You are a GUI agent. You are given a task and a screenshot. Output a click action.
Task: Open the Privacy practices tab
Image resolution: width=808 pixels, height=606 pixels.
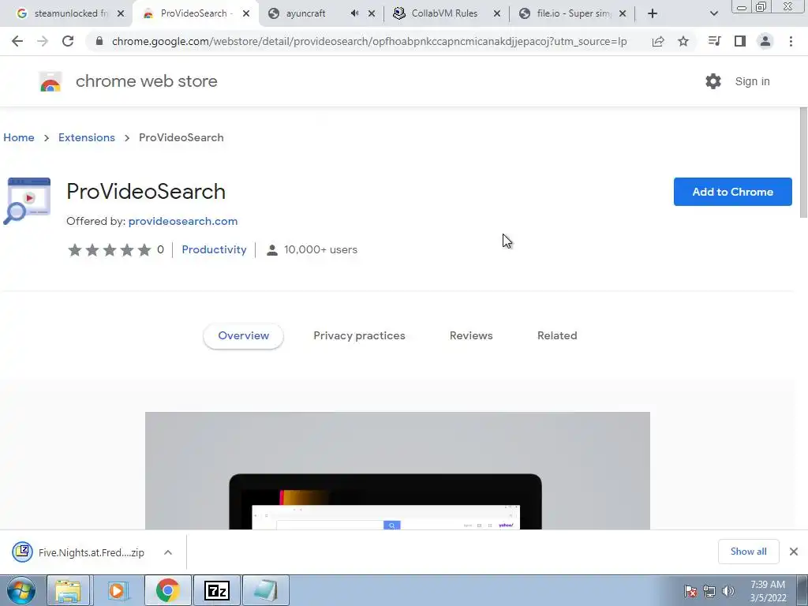(x=359, y=335)
